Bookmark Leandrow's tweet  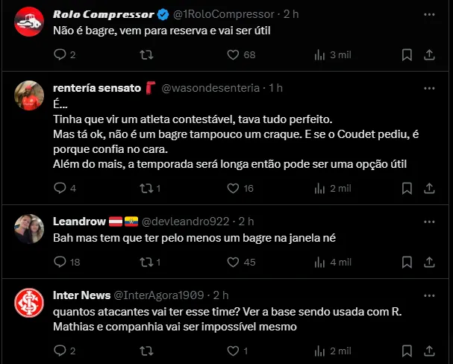[407, 262]
